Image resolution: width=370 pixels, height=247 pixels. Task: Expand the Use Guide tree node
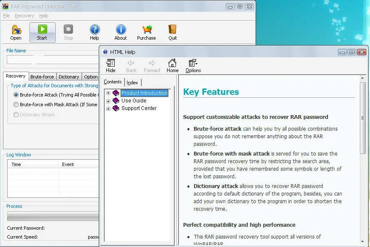[x=108, y=101]
